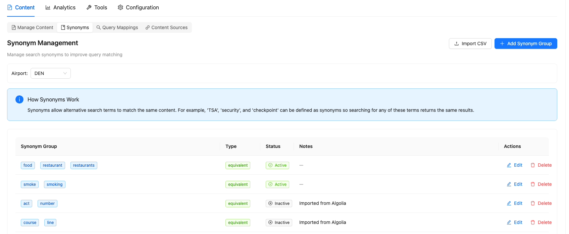
Task: Click the 'smoke' synonym tag
Action: tap(30, 184)
